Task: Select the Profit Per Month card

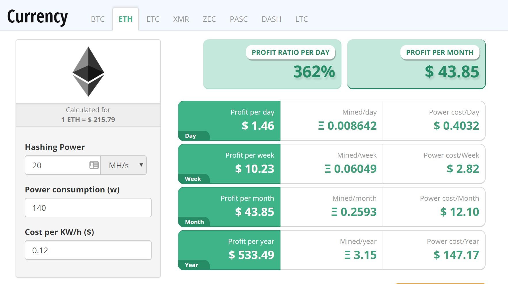Action: pos(416,64)
